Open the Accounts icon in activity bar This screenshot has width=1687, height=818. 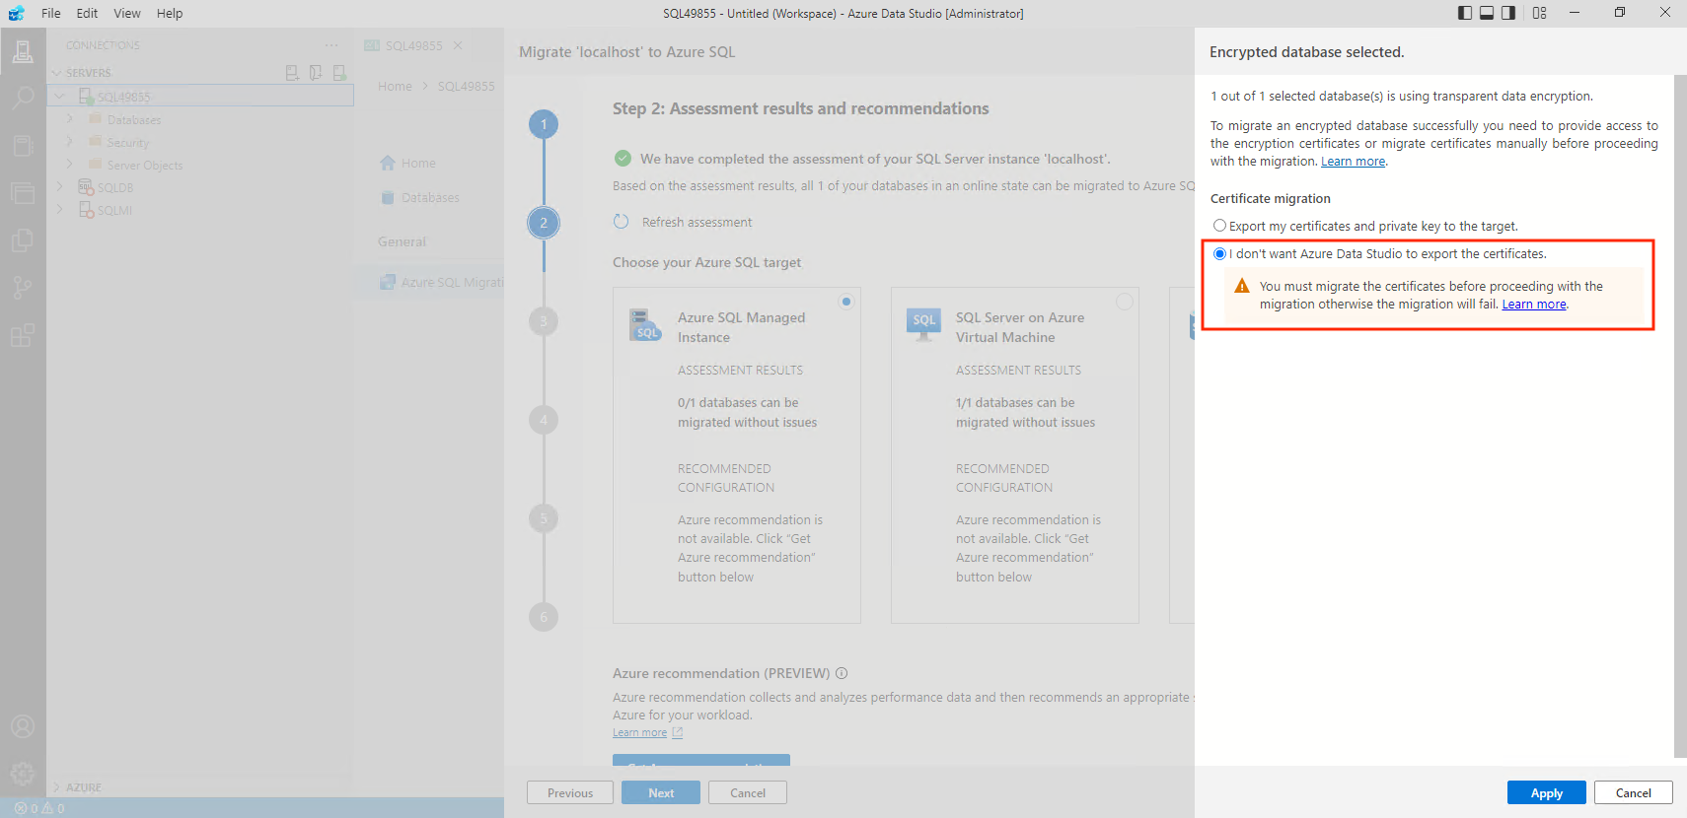tap(23, 726)
